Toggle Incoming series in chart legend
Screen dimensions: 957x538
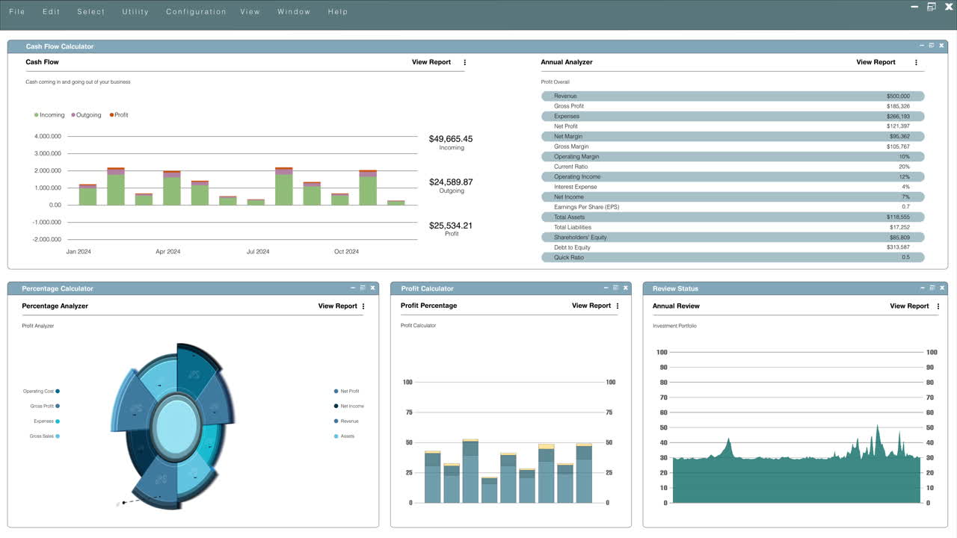click(x=49, y=115)
